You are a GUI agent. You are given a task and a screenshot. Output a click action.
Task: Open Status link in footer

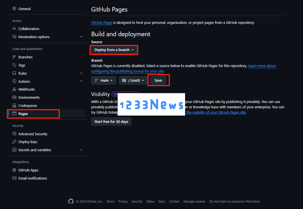(x=150, y=201)
